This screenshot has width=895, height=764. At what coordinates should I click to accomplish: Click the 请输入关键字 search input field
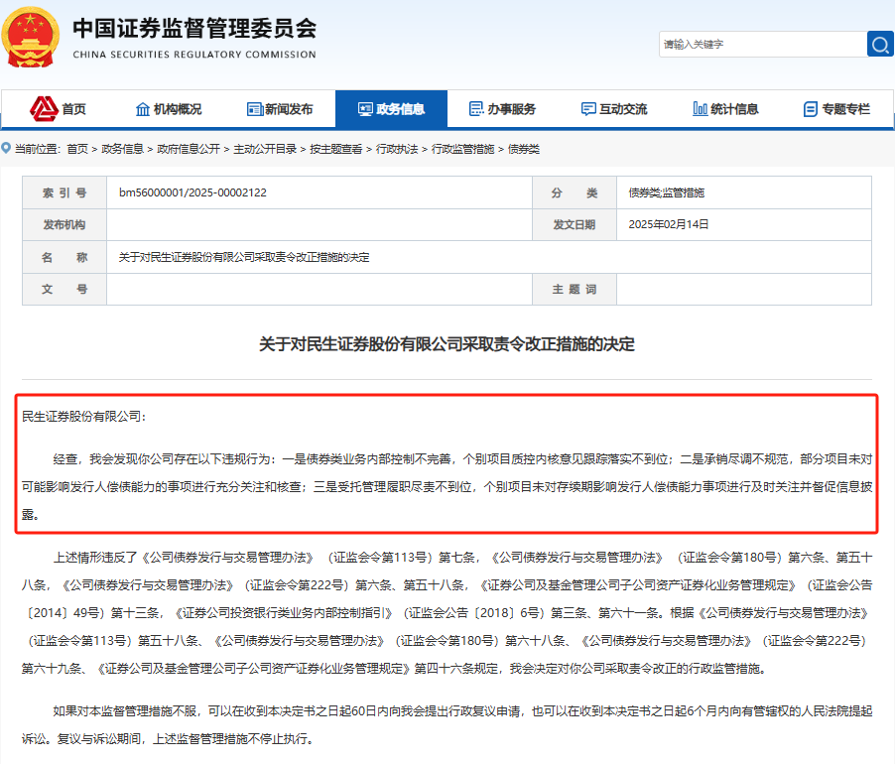pos(763,44)
